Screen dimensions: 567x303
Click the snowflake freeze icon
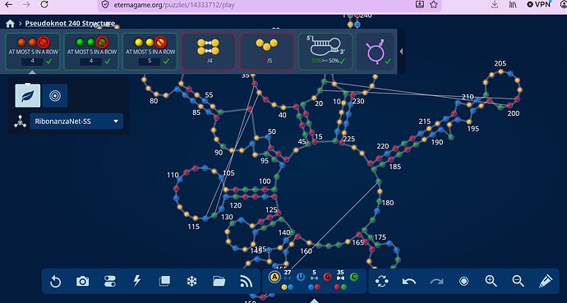[191, 281]
